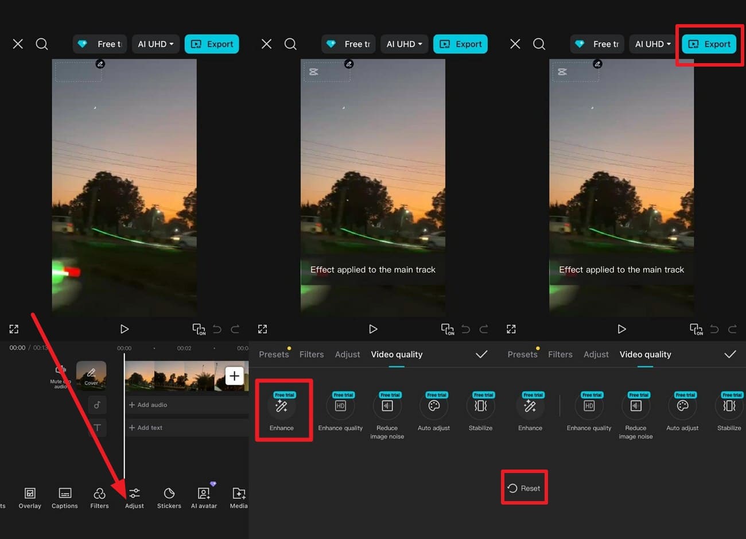
Task: Switch to the Presets tab
Action: point(274,354)
